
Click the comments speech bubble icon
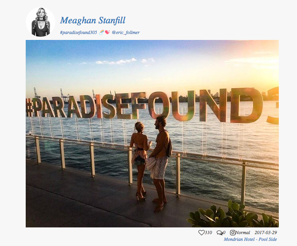(219, 233)
